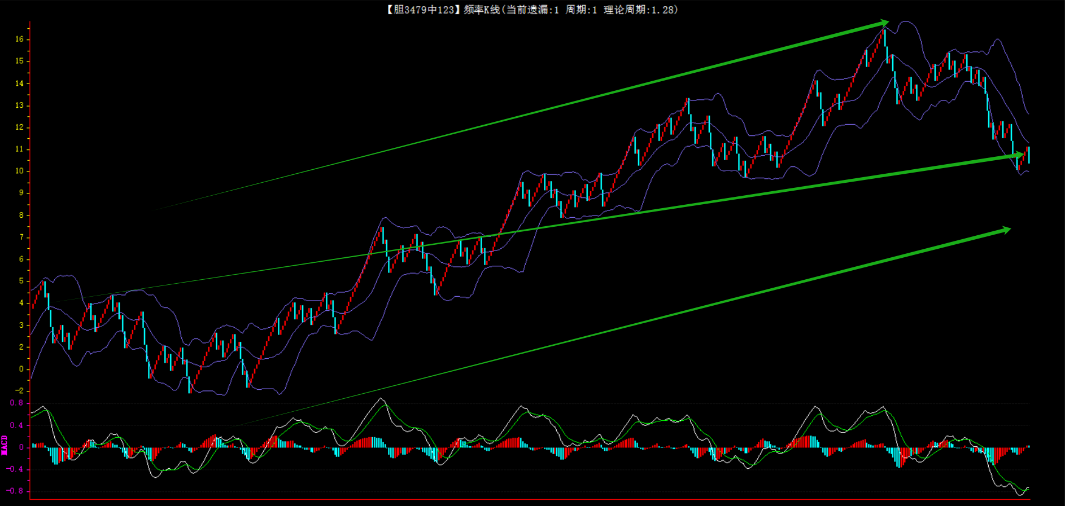Select "当前遗漏:1" in the title

pyautogui.click(x=532, y=10)
